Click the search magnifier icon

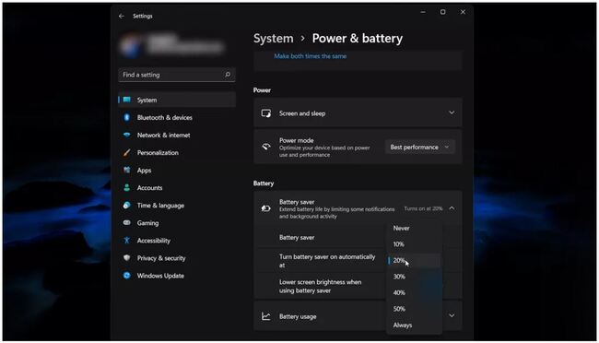[x=228, y=75]
